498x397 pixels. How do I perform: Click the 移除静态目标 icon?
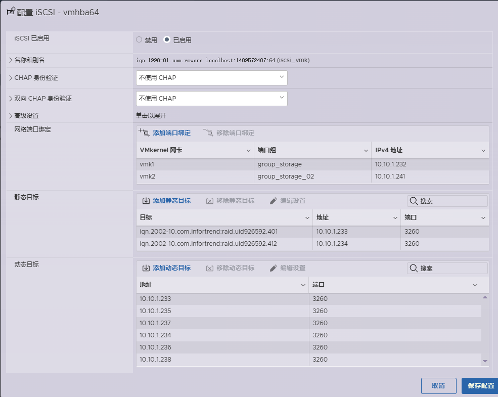[209, 200]
